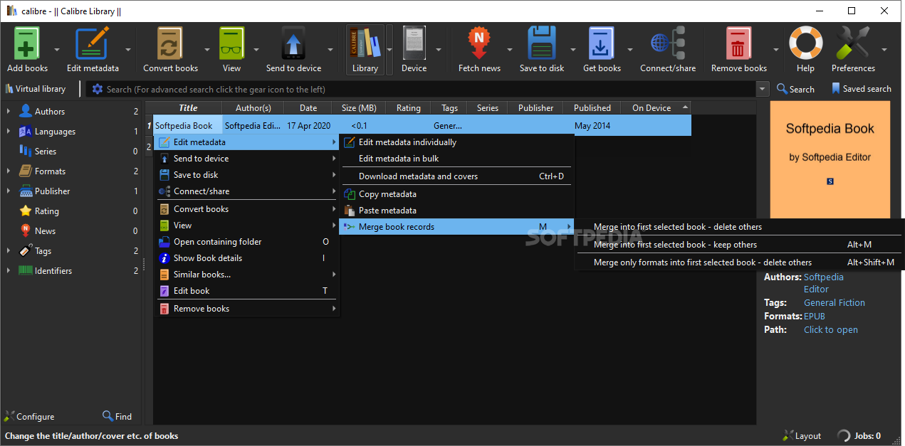Image resolution: width=905 pixels, height=446 pixels.
Task: Choose Merge into first selected book - keep others
Action: pyautogui.click(x=739, y=245)
